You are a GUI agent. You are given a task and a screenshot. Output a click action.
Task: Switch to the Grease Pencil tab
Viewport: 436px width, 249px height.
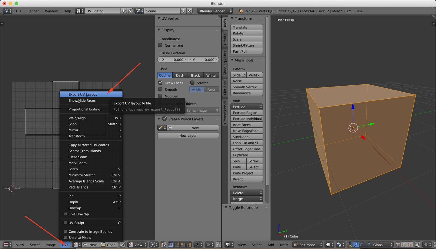click(x=225, y=112)
